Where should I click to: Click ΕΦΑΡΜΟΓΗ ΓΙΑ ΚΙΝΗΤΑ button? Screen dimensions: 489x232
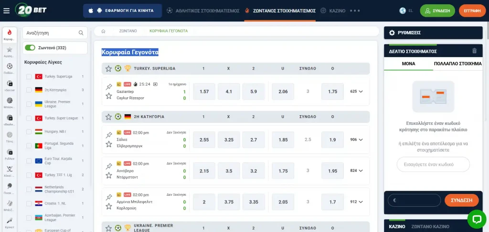click(x=123, y=10)
